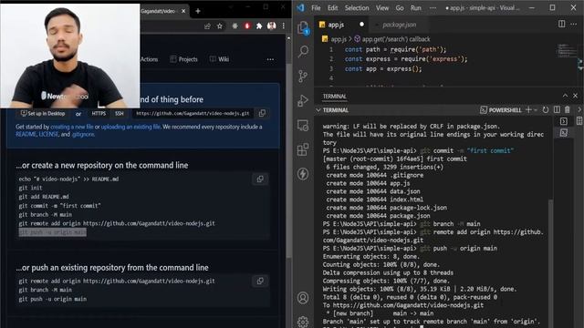Close the Gagandatt/video browser tab
The width and height of the screenshot is (584, 328).
[183, 11]
